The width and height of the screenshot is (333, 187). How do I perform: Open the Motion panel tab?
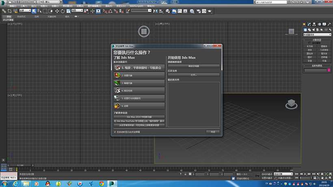(x=319, y=24)
